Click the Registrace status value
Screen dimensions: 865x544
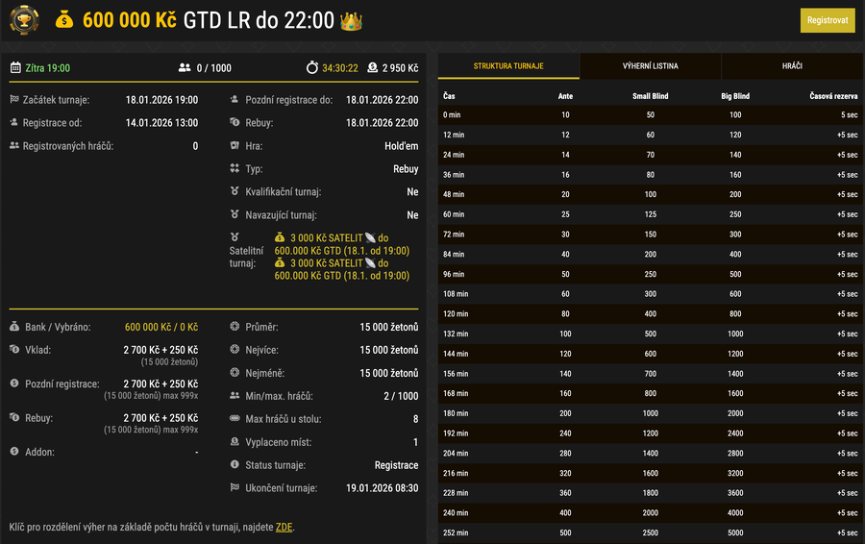396,465
